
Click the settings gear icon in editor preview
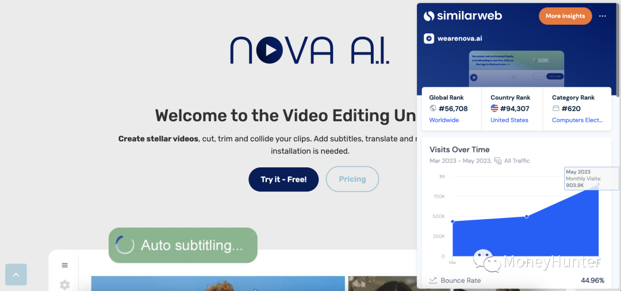(x=64, y=284)
